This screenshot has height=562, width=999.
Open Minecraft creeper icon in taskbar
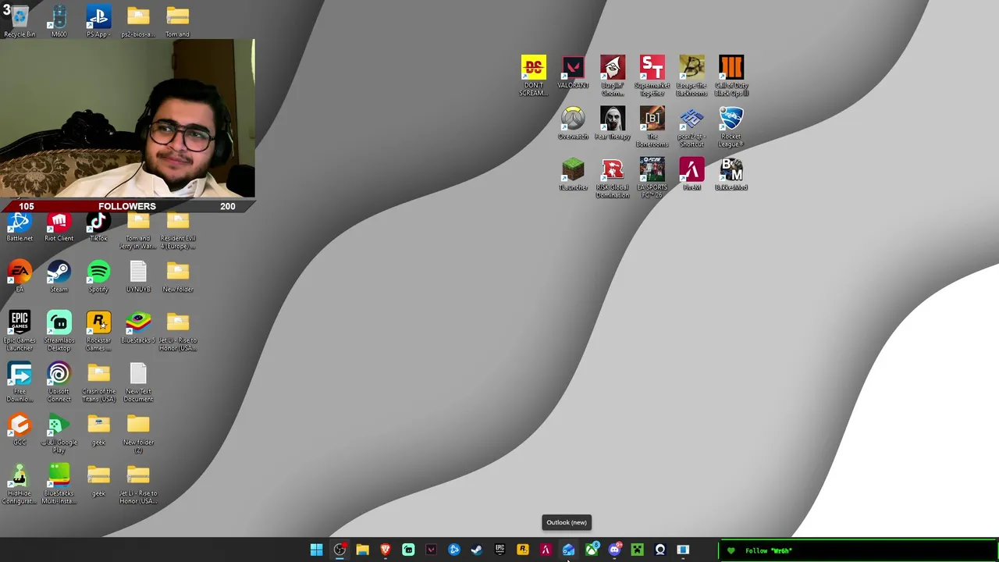637,550
